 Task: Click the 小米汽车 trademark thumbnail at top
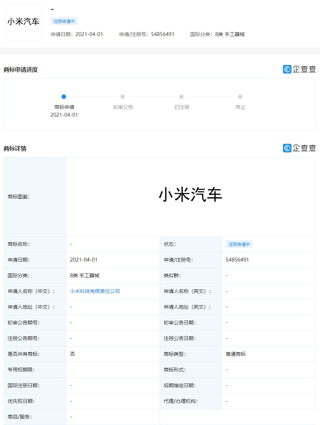tap(24, 22)
